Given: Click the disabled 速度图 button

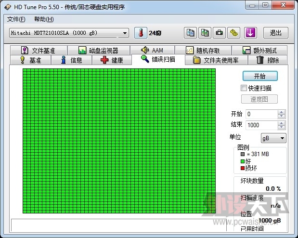Looking at the screenshot, I should pos(259,99).
